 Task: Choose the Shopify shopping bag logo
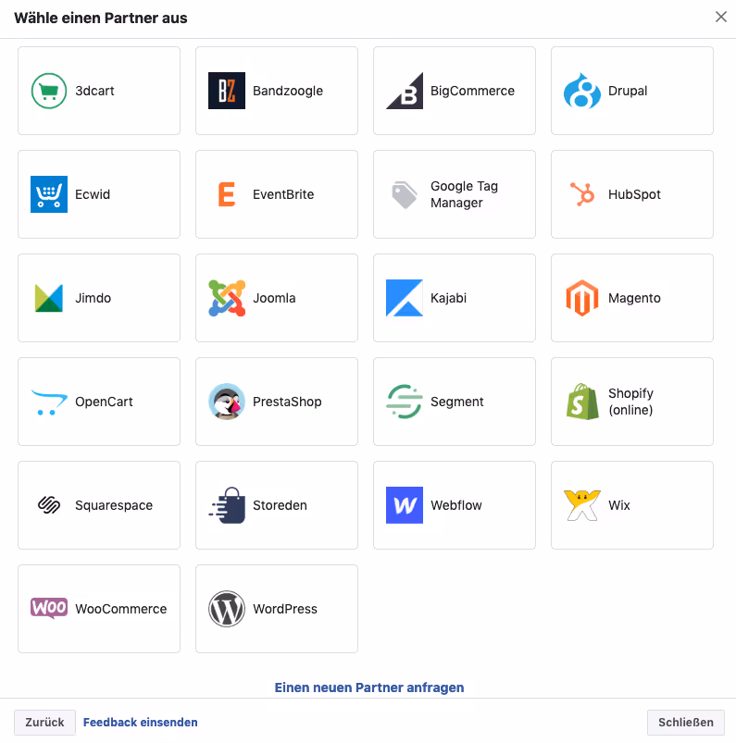point(582,402)
